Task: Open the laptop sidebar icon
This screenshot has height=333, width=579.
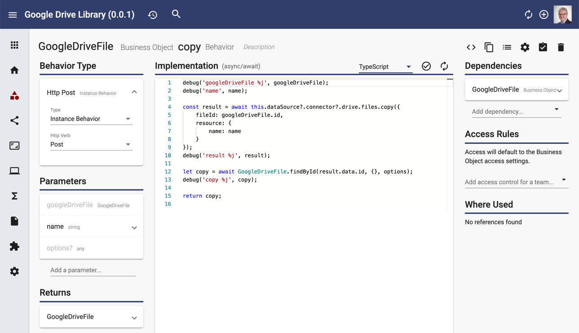Action: pyautogui.click(x=14, y=171)
